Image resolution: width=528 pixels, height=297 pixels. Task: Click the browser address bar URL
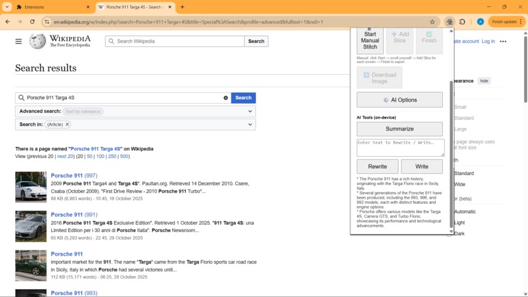coord(188,22)
